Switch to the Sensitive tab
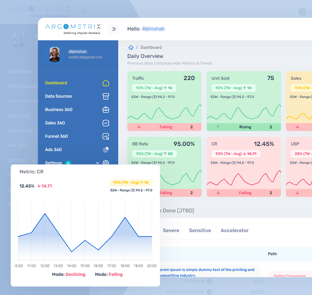Image resolution: width=312 pixels, height=295 pixels. [x=200, y=230]
